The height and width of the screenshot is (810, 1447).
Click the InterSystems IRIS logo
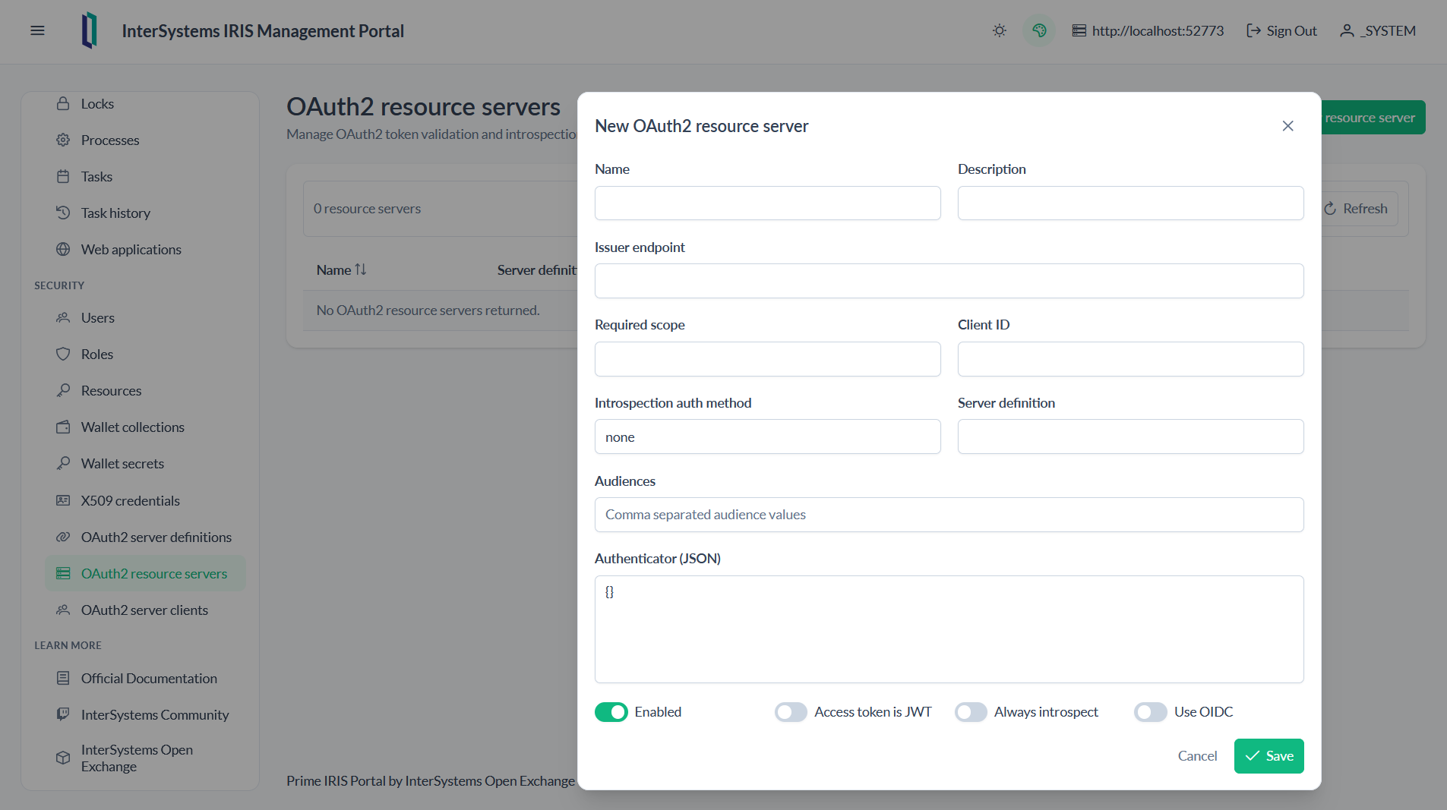point(90,30)
